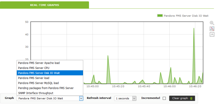
Task: Open the Real-Time Graphs tab
Action: pyautogui.click(x=44, y=5)
